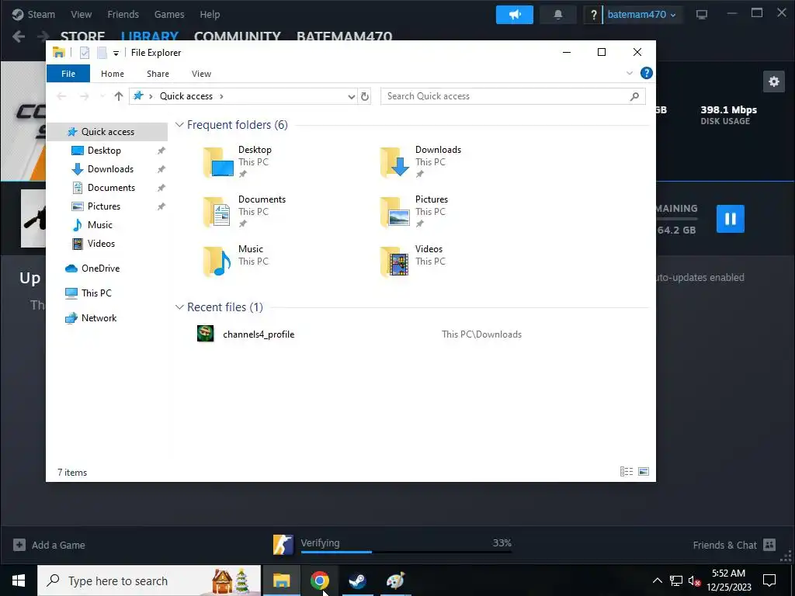The height and width of the screenshot is (596, 795).
Task: Switch to Details view layout button
Action: (627, 472)
